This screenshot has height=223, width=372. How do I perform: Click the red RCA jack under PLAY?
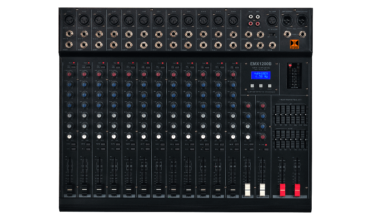[x=250, y=24]
